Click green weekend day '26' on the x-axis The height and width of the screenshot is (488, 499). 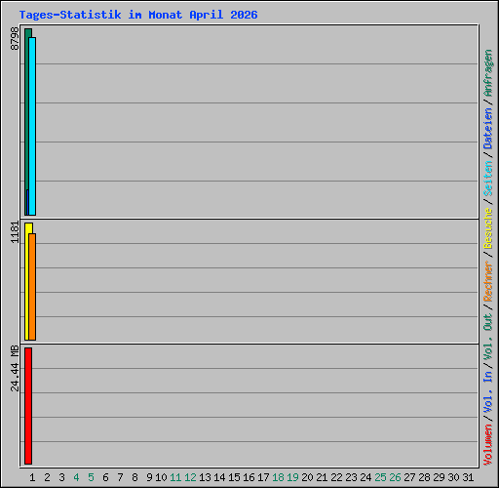395,477
